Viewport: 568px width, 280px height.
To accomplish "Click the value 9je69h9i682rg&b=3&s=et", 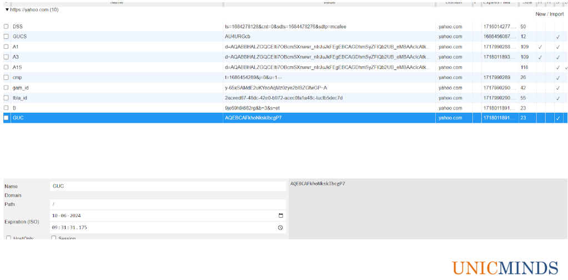I will (252, 108).
